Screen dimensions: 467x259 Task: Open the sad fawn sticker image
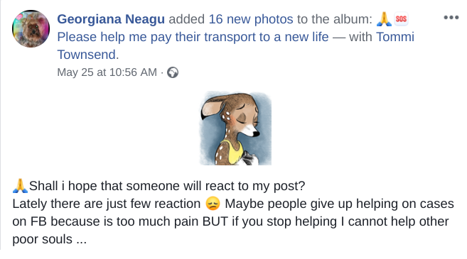(235, 128)
